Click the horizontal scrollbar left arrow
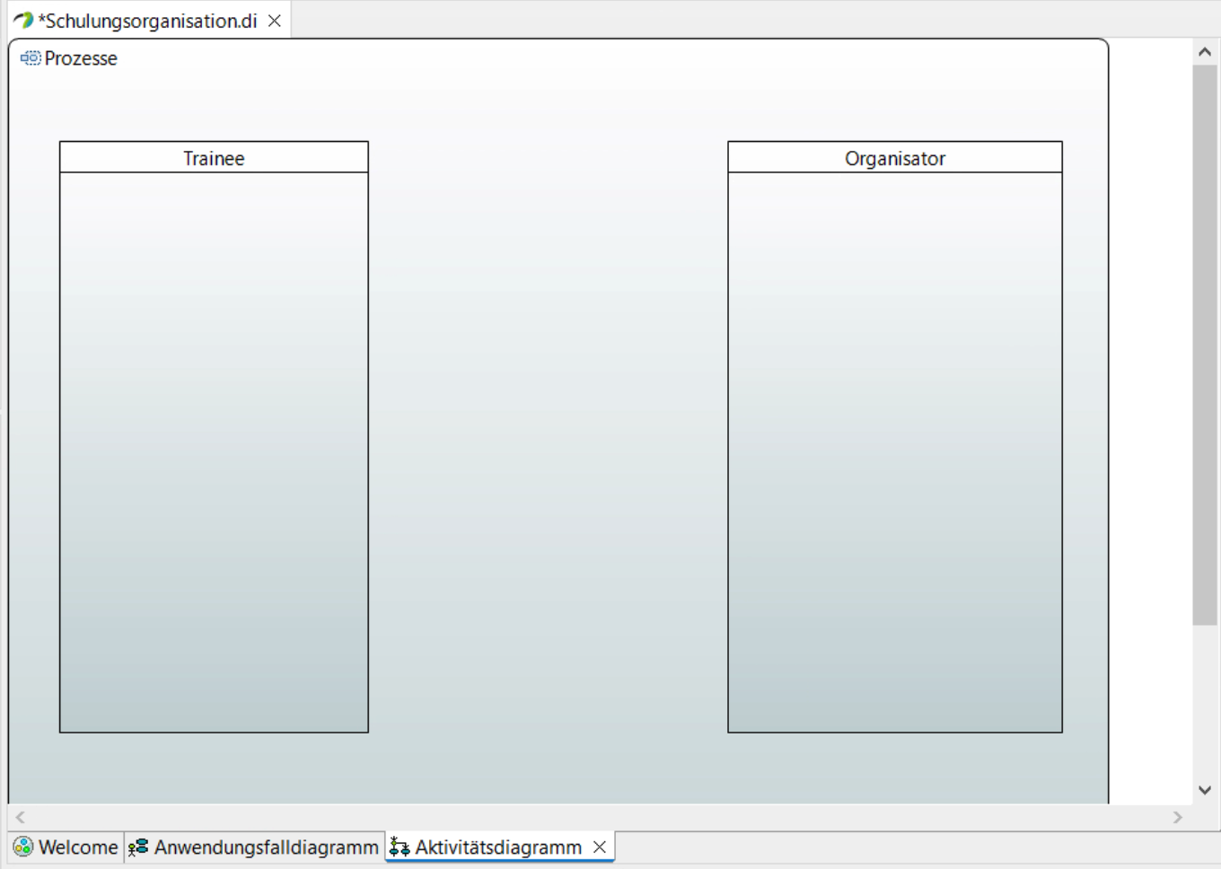1221x869 pixels. pos(20,817)
